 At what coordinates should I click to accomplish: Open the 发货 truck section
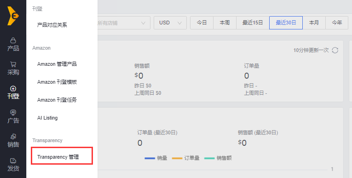pos(13,165)
